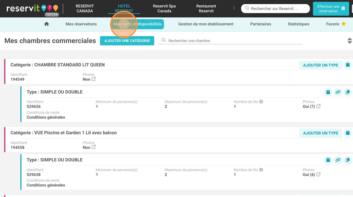Image resolution: width=353 pixels, height=197 pixels.
Task: Focus the Rechercher une chambre field
Action: coord(230,41)
